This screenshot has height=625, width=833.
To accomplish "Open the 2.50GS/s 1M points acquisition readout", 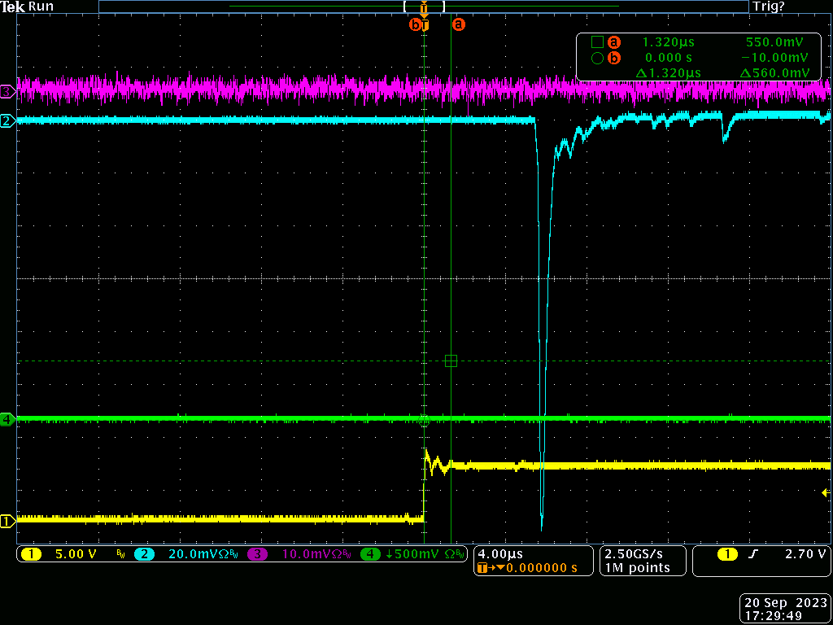I will [x=643, y=561].
